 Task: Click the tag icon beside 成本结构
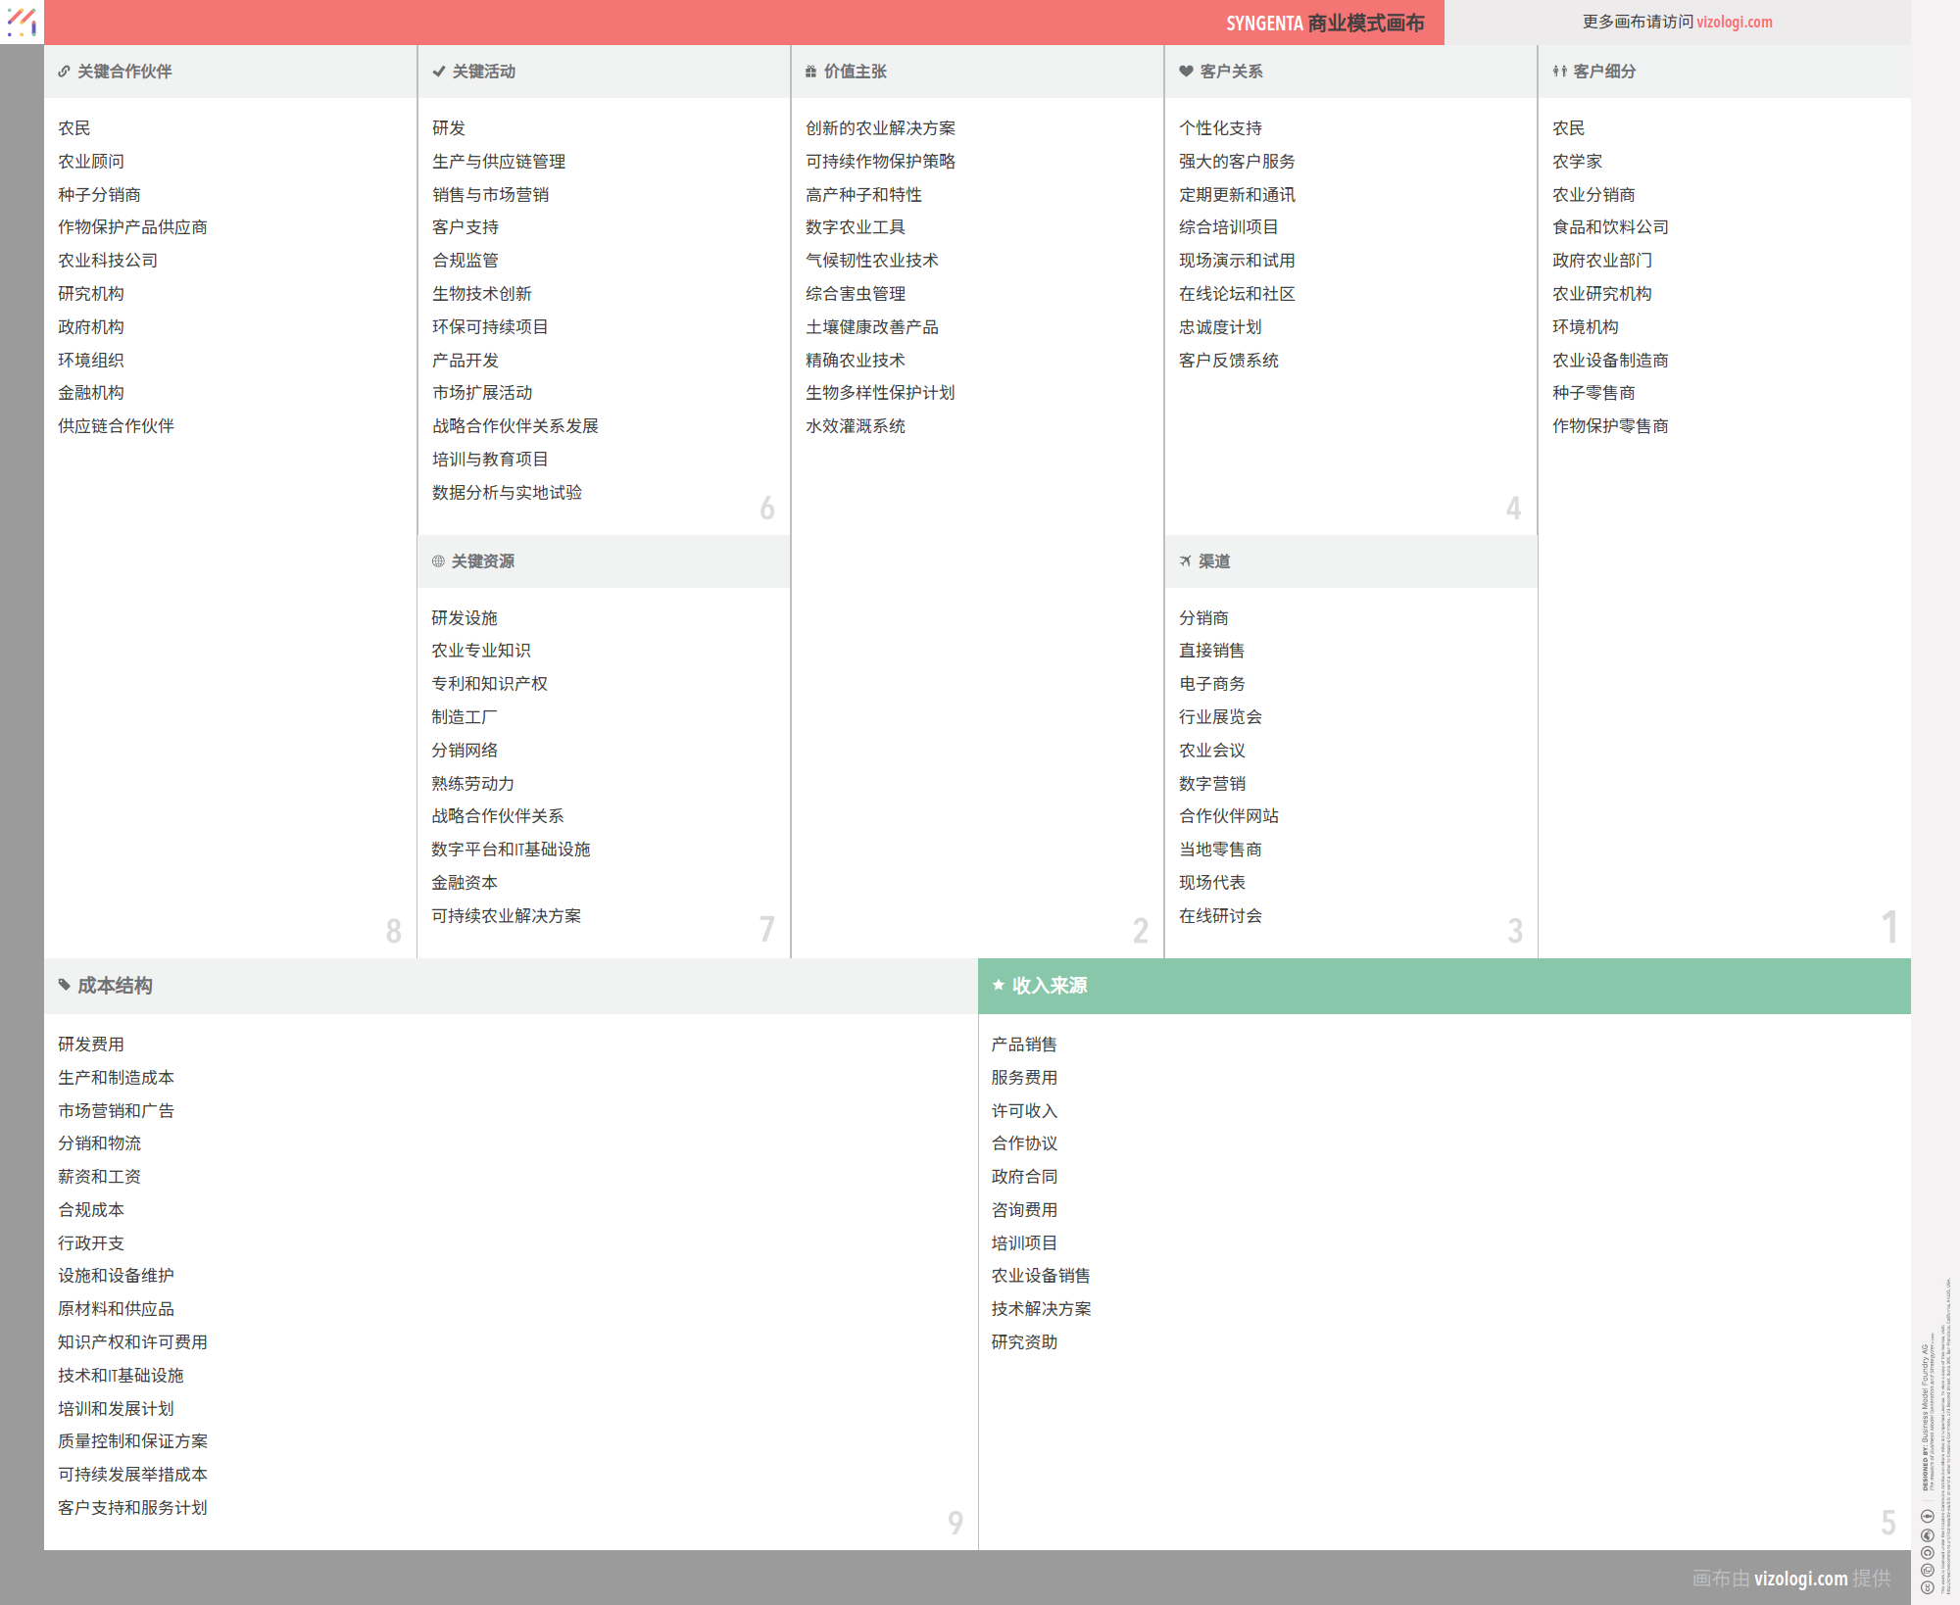[64, 985]
